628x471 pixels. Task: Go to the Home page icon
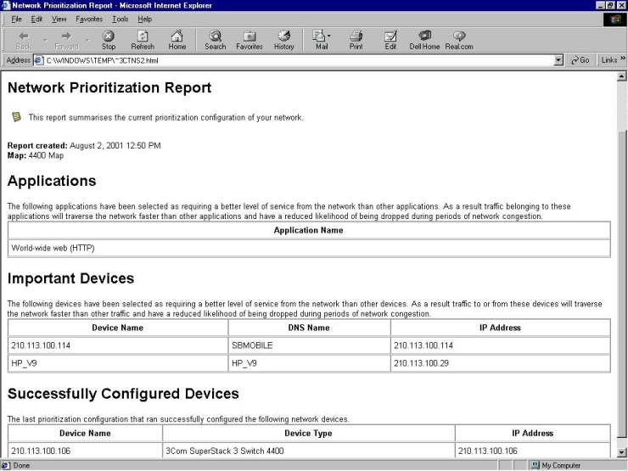coord(177,37)
